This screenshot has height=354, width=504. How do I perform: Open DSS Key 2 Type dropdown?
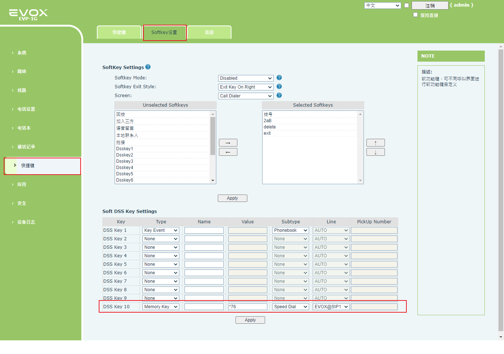[x=161, y=239]
